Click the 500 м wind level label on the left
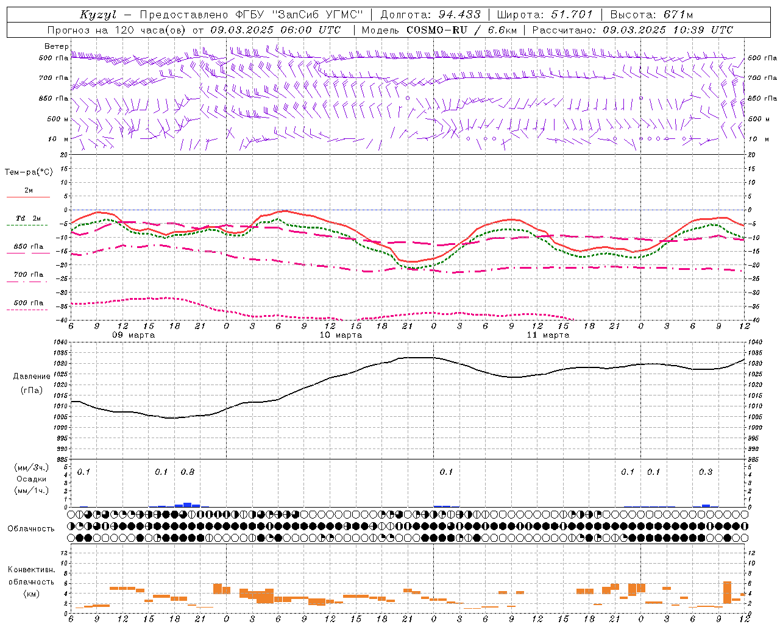The height and width of the screenshot is (624, 780). [58, 119]
